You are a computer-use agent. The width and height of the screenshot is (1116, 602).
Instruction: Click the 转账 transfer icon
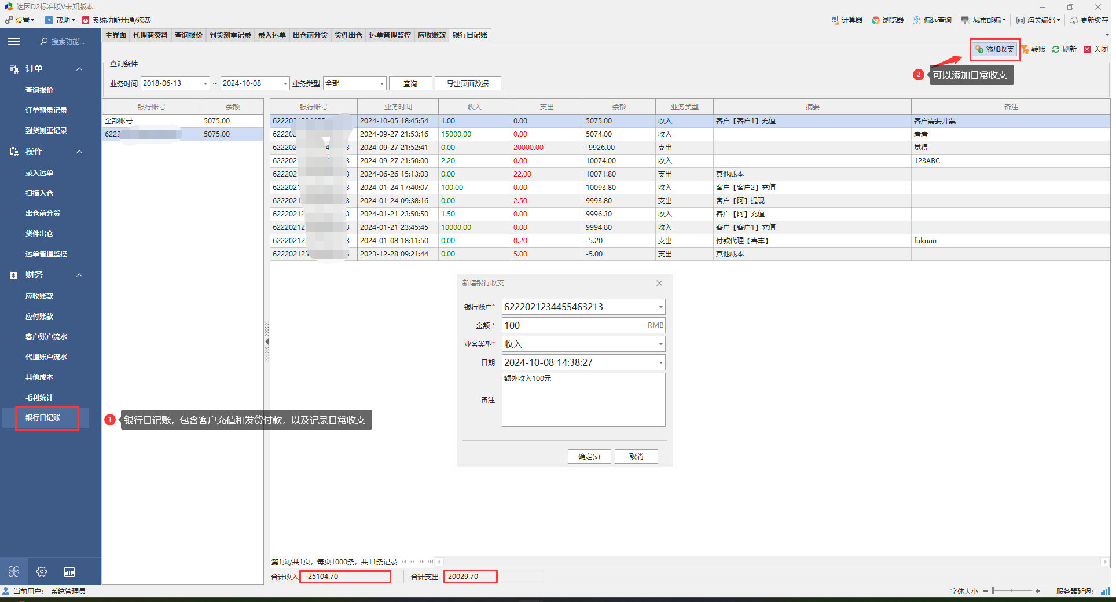coord(1025,49)
